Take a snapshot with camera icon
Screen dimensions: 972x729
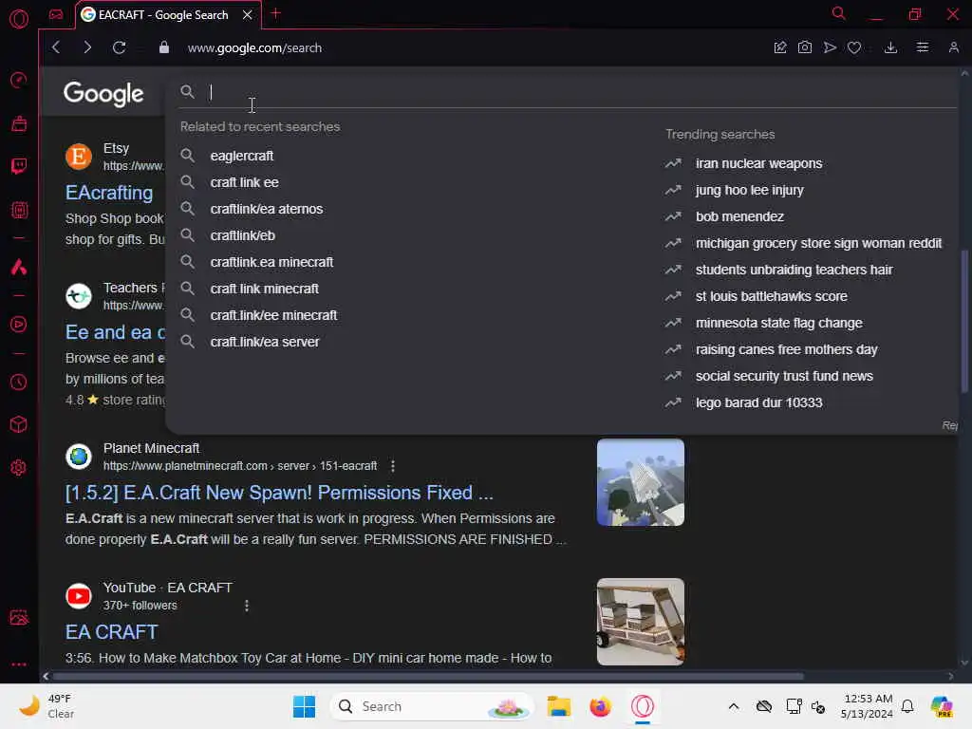[805, 47]
